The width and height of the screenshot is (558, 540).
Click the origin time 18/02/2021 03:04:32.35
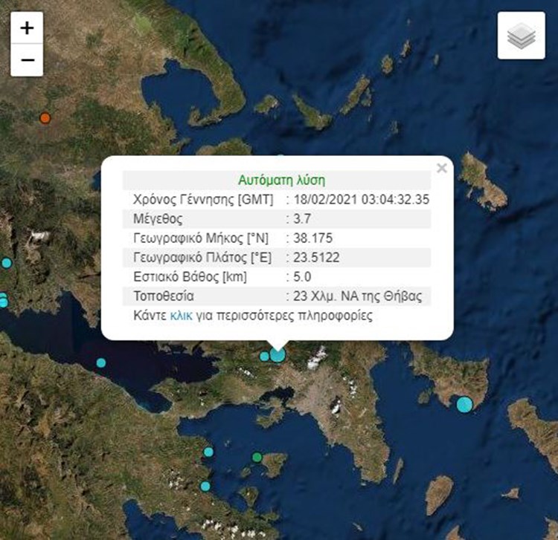coord(361,199)
